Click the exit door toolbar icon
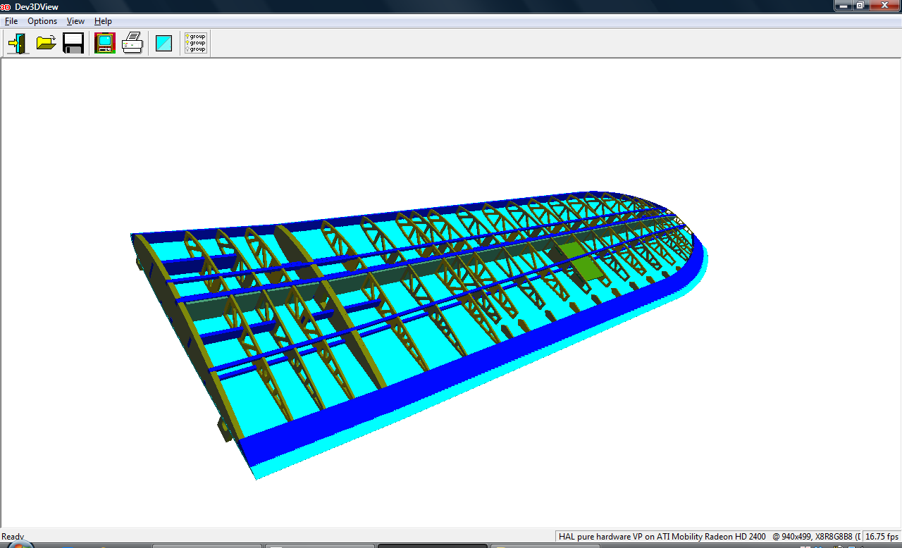This screenshot has width=902, height=548. click(18, 44)
